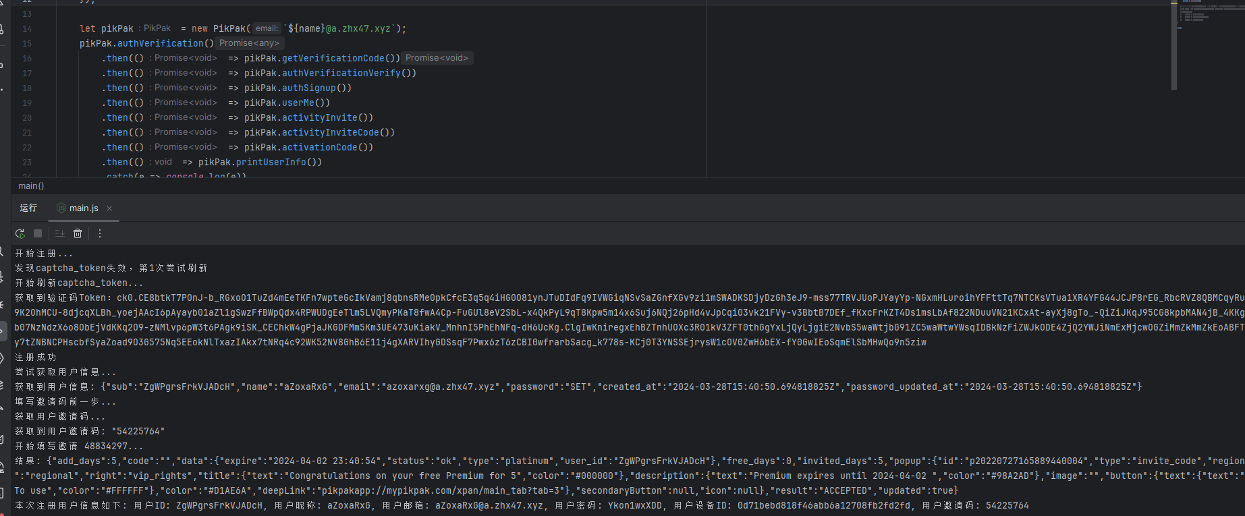Click the main() breadcrumb
Screen dimensions: 1245x516
coord(31,186)
